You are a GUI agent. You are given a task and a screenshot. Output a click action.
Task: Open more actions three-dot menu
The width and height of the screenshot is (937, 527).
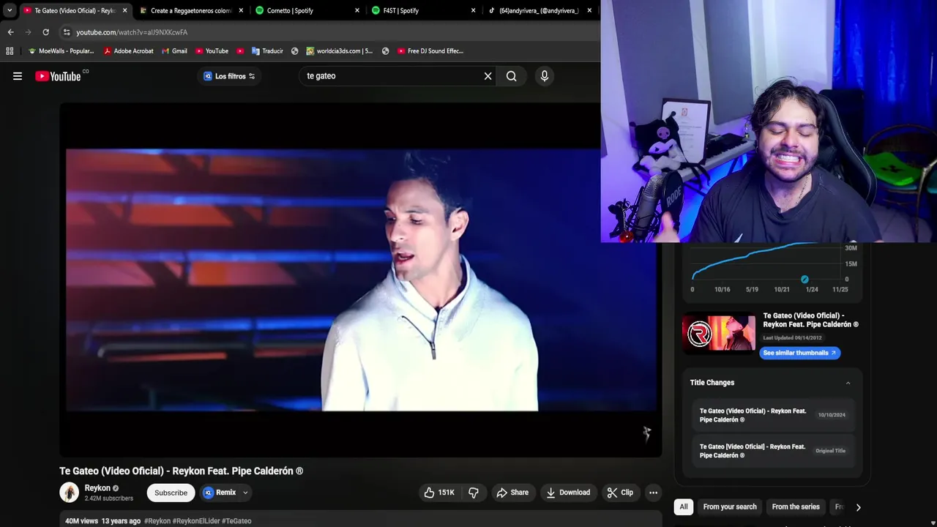click(653, 493)
